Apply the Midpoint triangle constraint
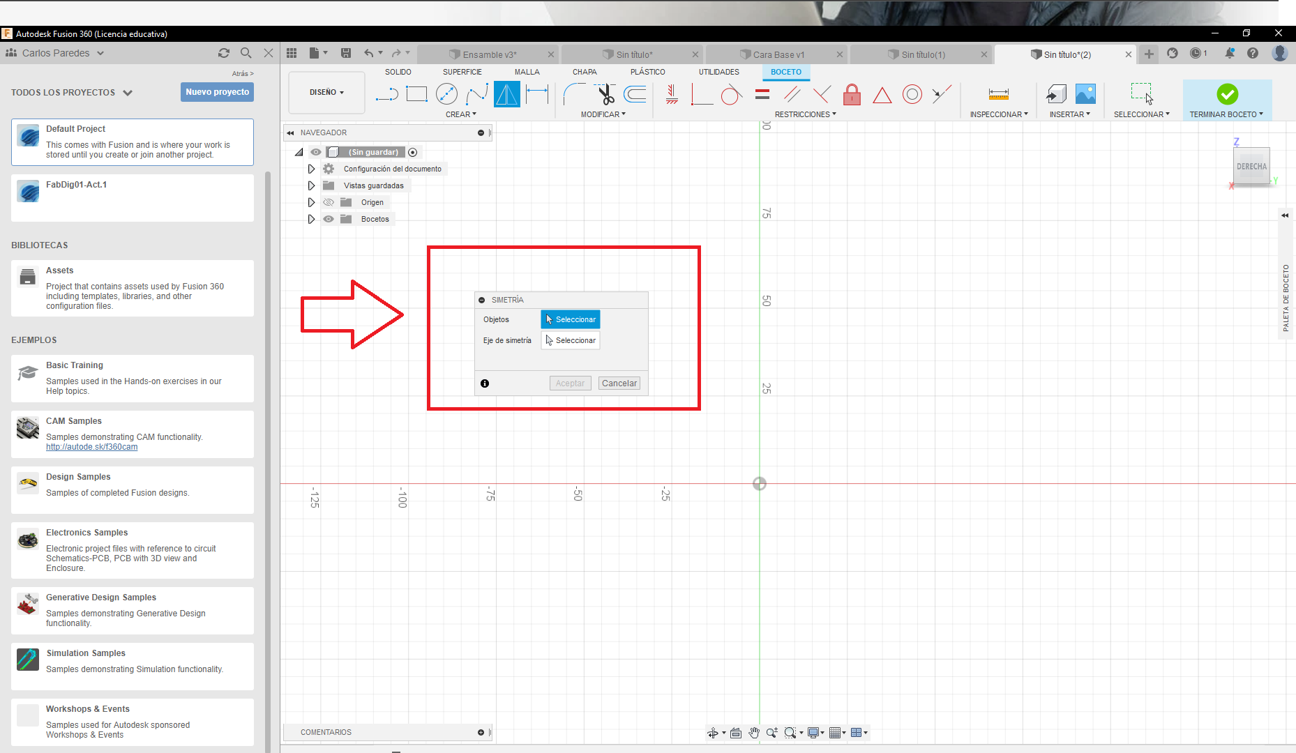The image size is (1296, 753). pos(882,94)
